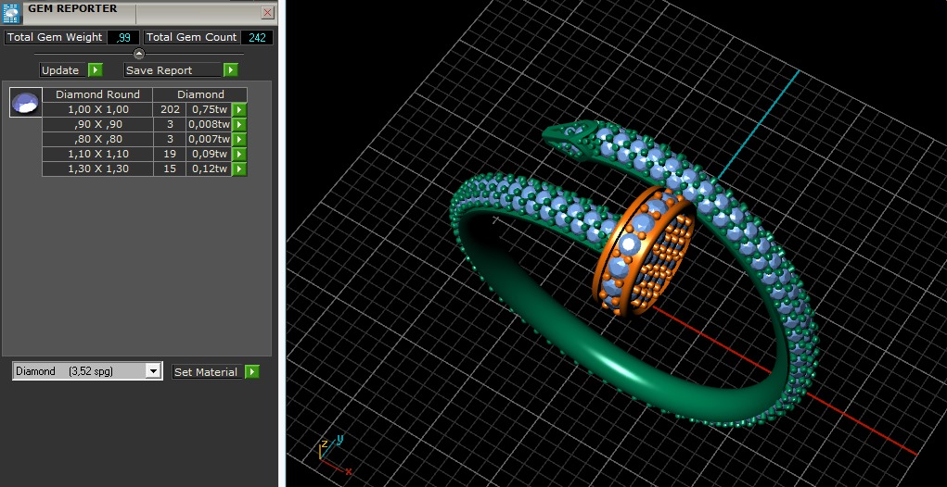This screenshot has width=947, height=487.
Task: Click the 0,12tw weight cell
Action: [x=209, y=169]
